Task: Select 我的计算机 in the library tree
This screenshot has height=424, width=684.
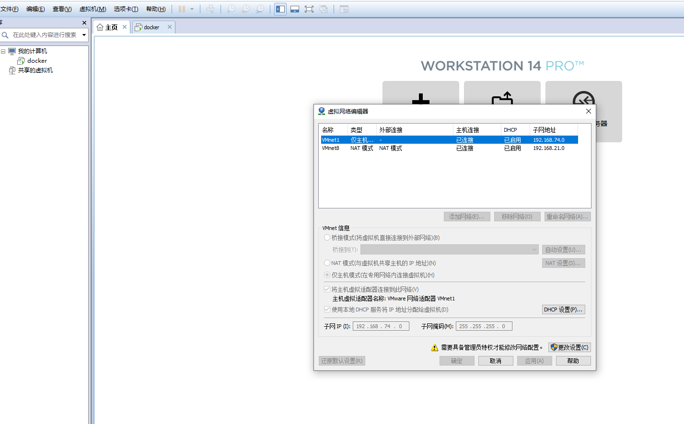Action: pos(33,51)
